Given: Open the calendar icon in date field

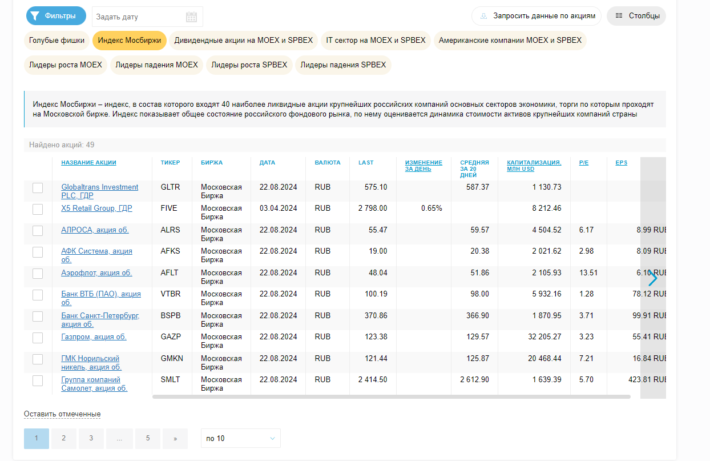Looking at the screenshot, I should pyautogui.click(x=191, y=17).
